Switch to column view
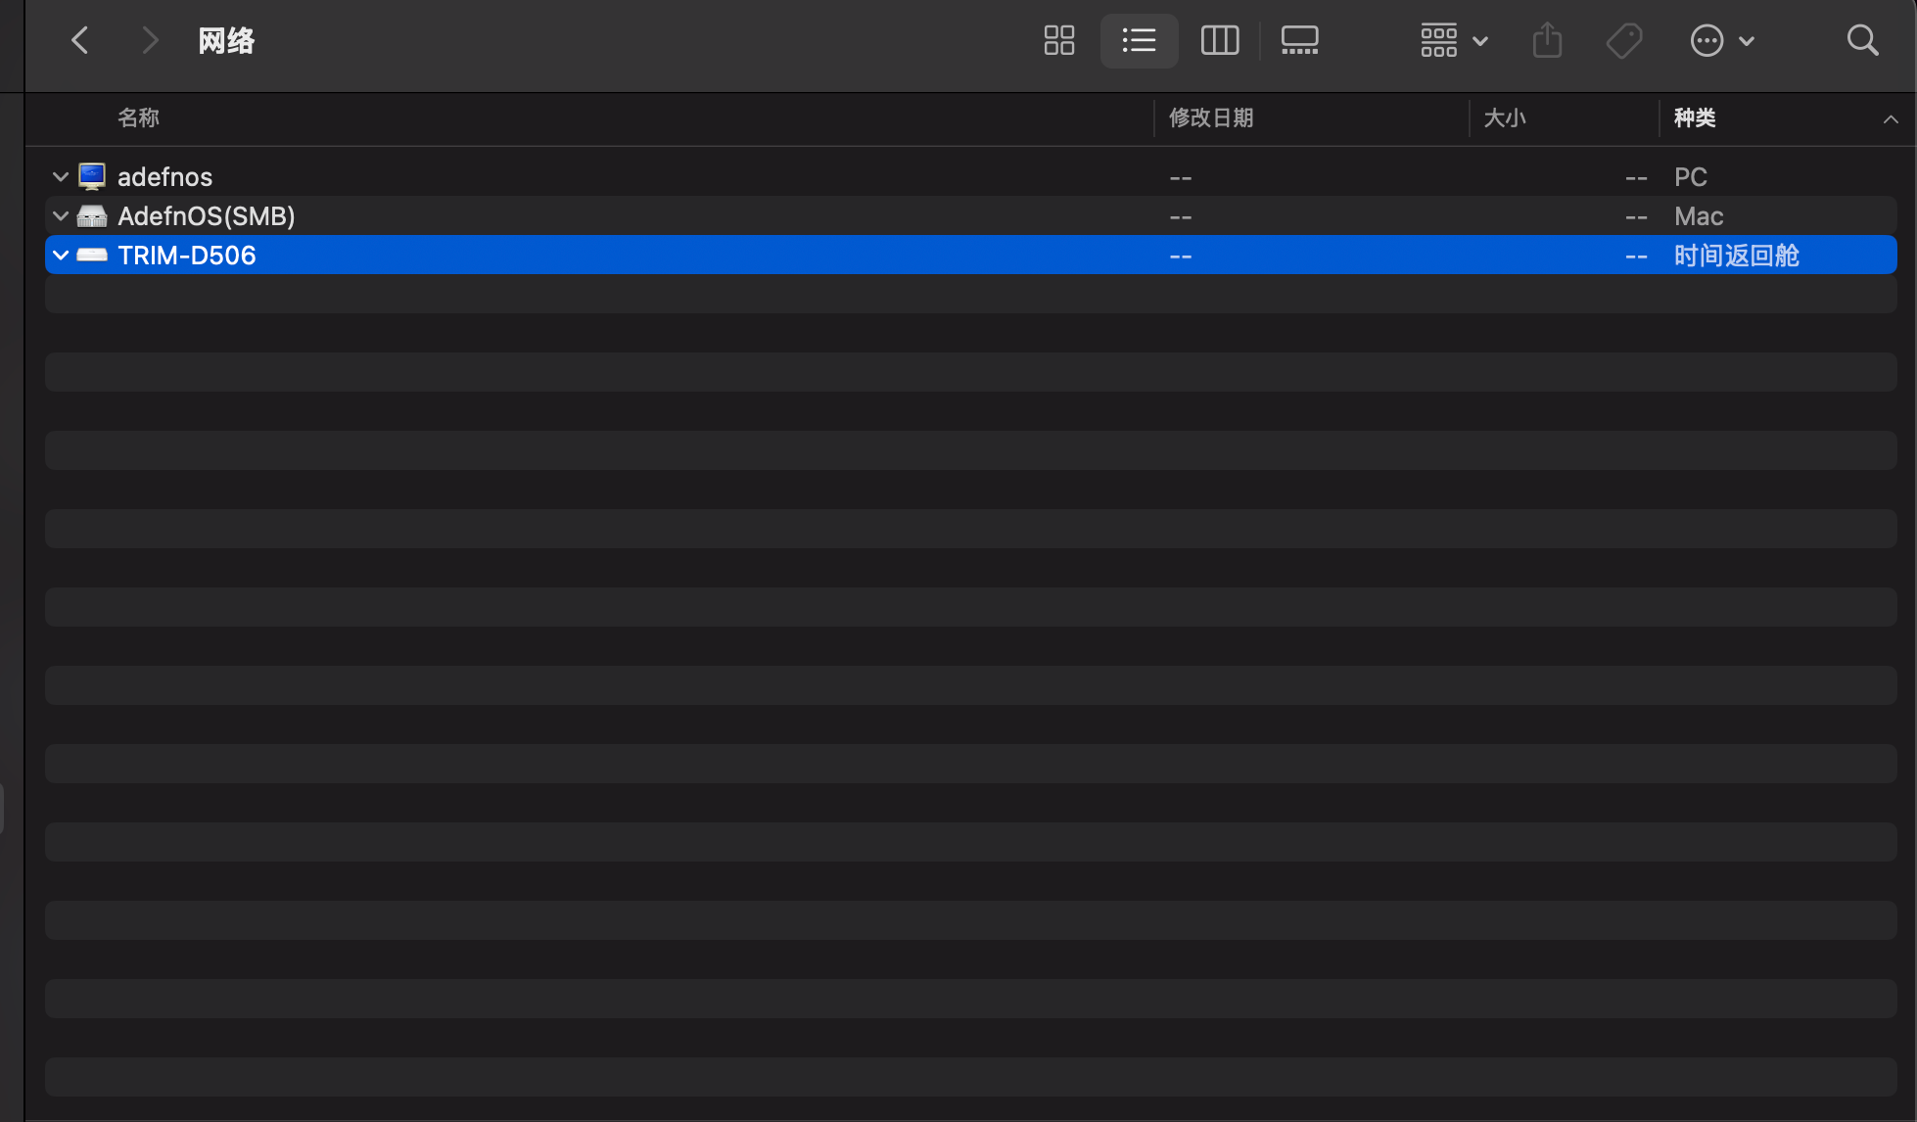Image resolution: width=1917 pixels, height=1122 pixels. 1219,41
